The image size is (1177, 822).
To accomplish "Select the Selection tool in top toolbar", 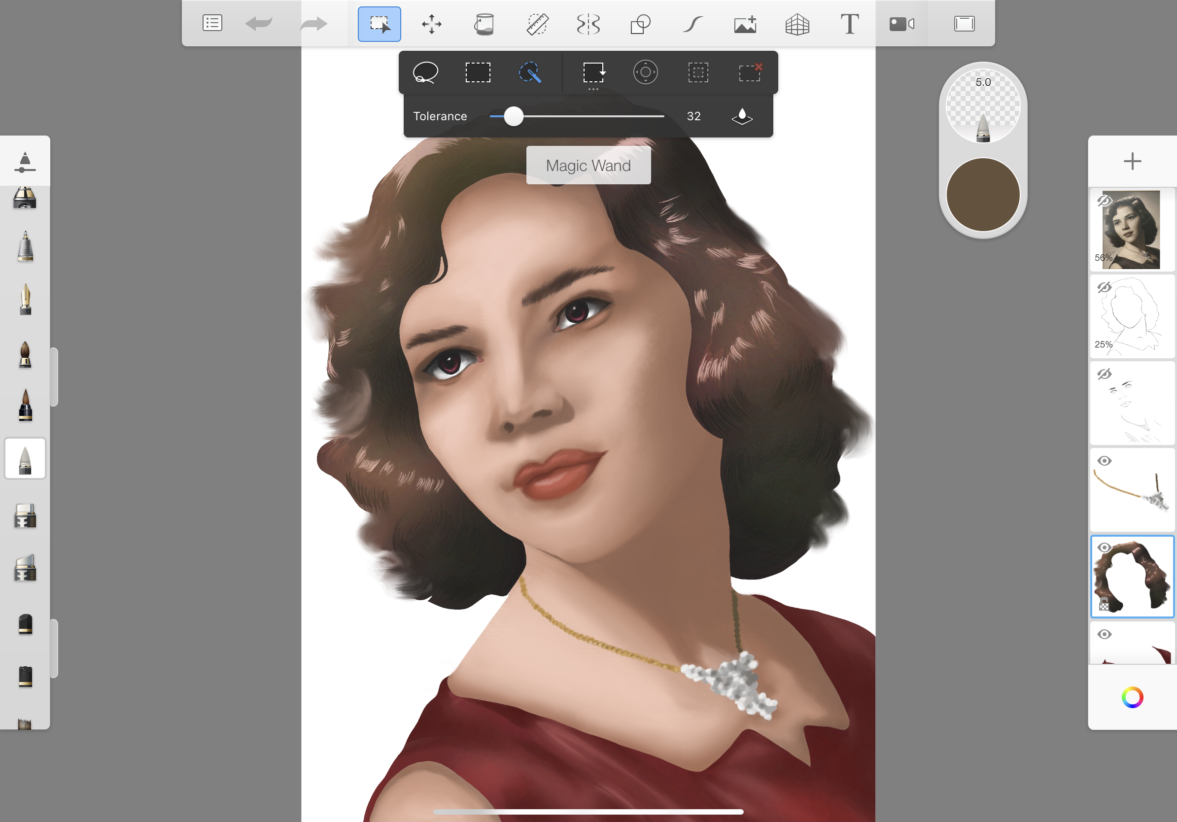I will [x=380, y=24].
